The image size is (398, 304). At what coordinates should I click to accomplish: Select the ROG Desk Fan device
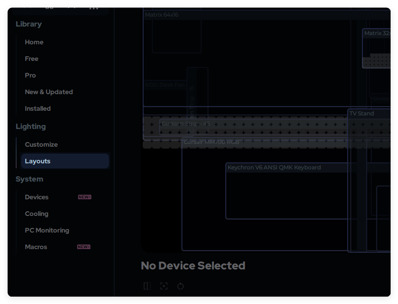(x=164, y=85)
